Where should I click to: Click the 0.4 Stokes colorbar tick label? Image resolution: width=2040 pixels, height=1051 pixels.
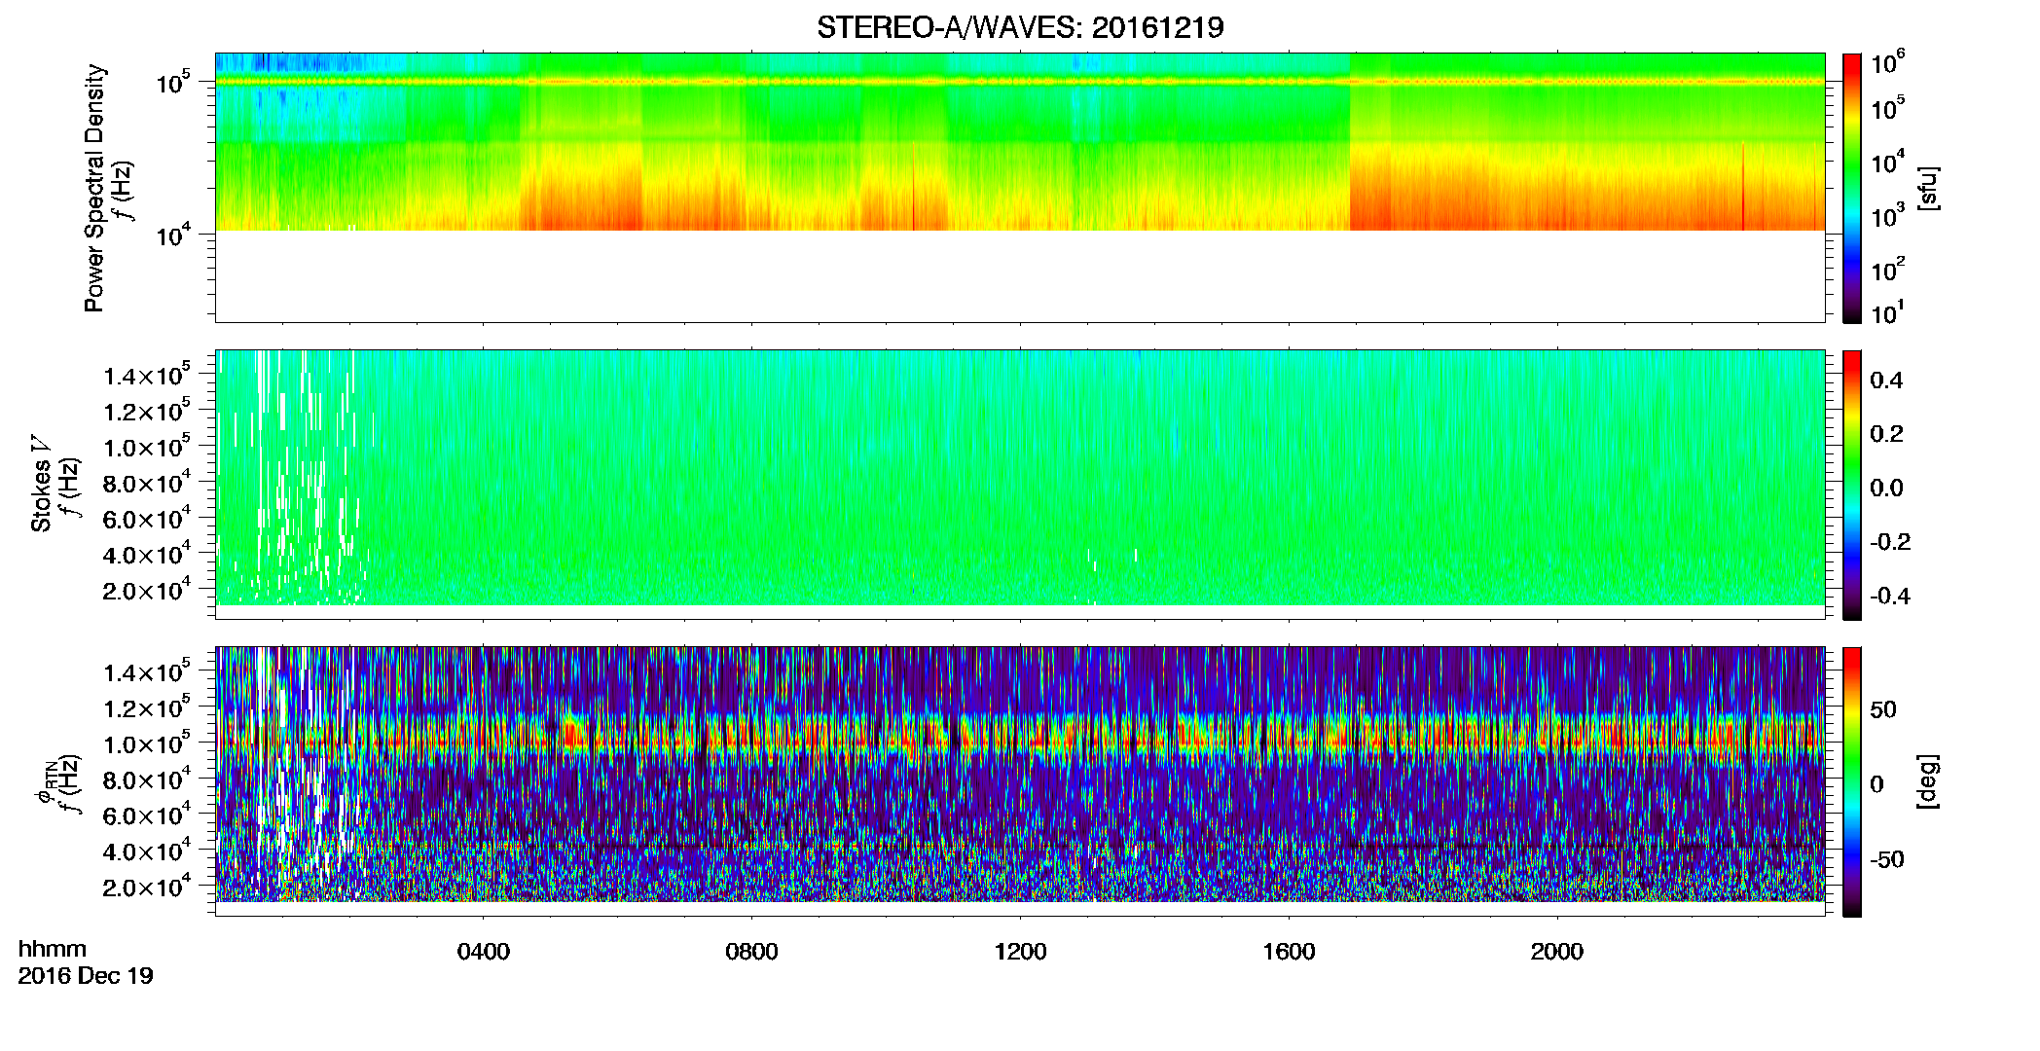pyautogui.click(x=1886, y=381)
